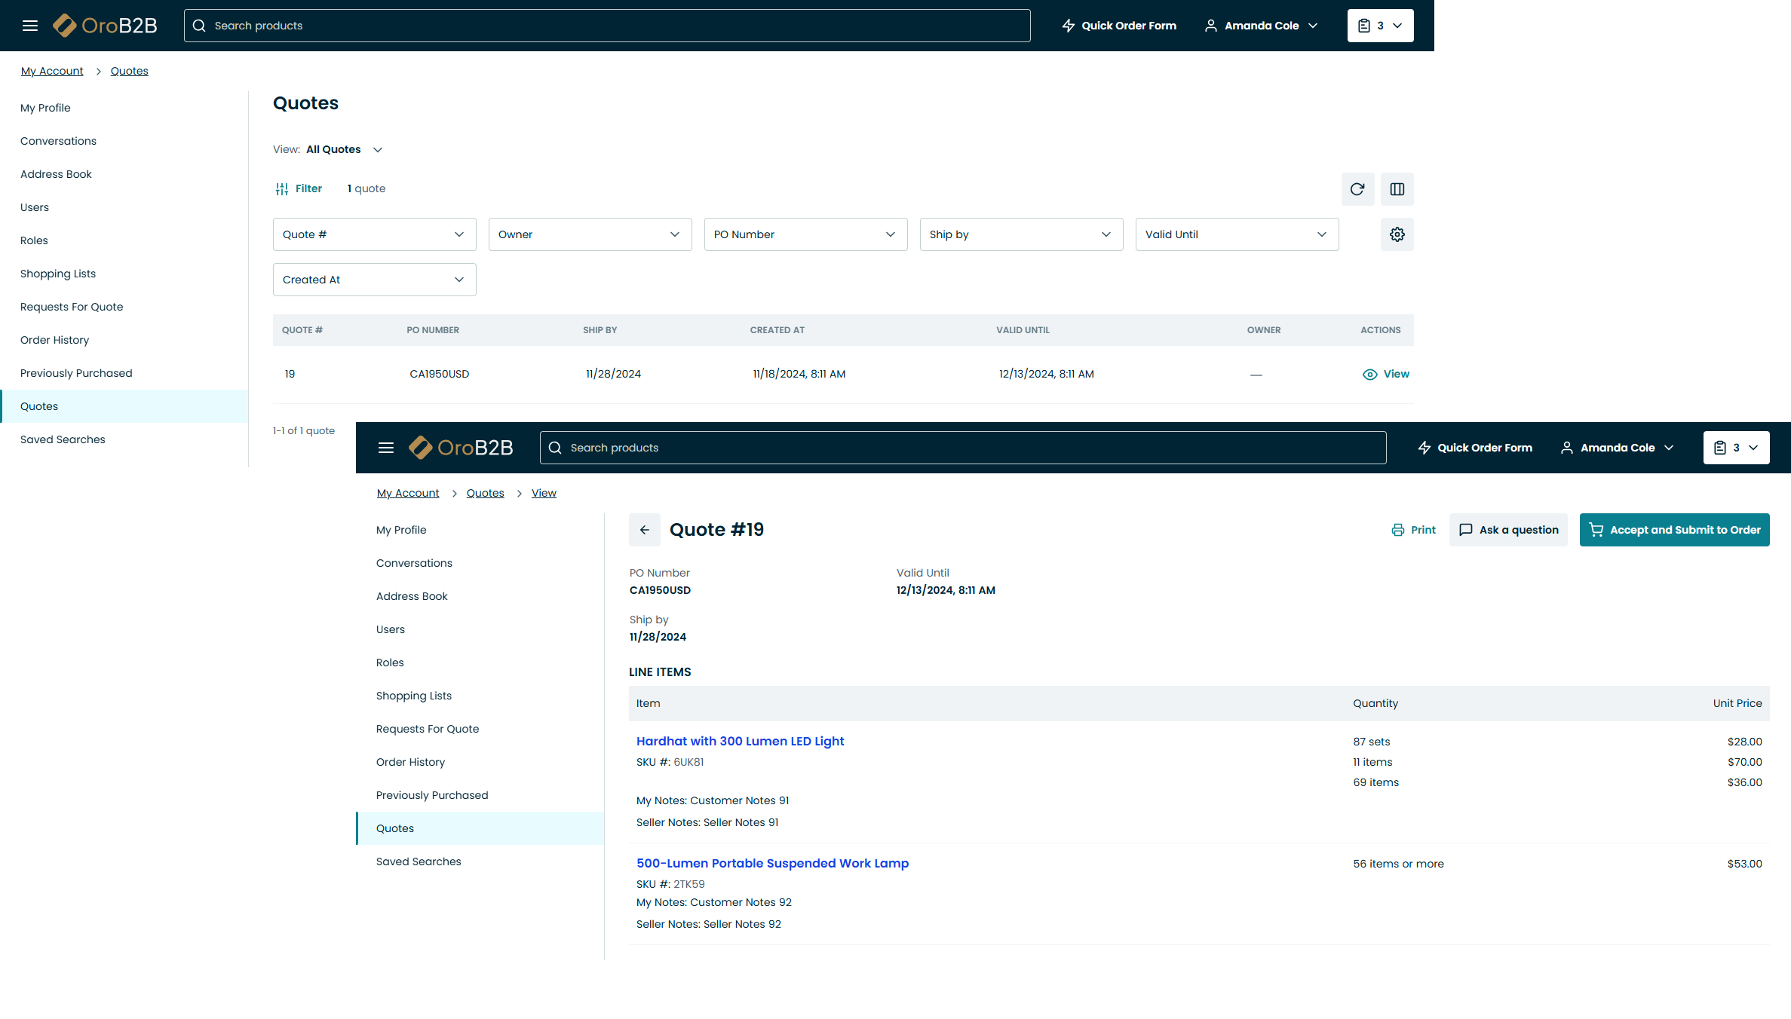Click the Quick Order Form lightning icon
Image resolution: width=1791 pixels, height=1019 pixels.
[x=1069, y=26]
